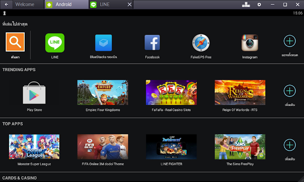The width and height of the screenshot is (304, 182).
Task: Click the 'Monster Super League' label
Action: [34, 164]
